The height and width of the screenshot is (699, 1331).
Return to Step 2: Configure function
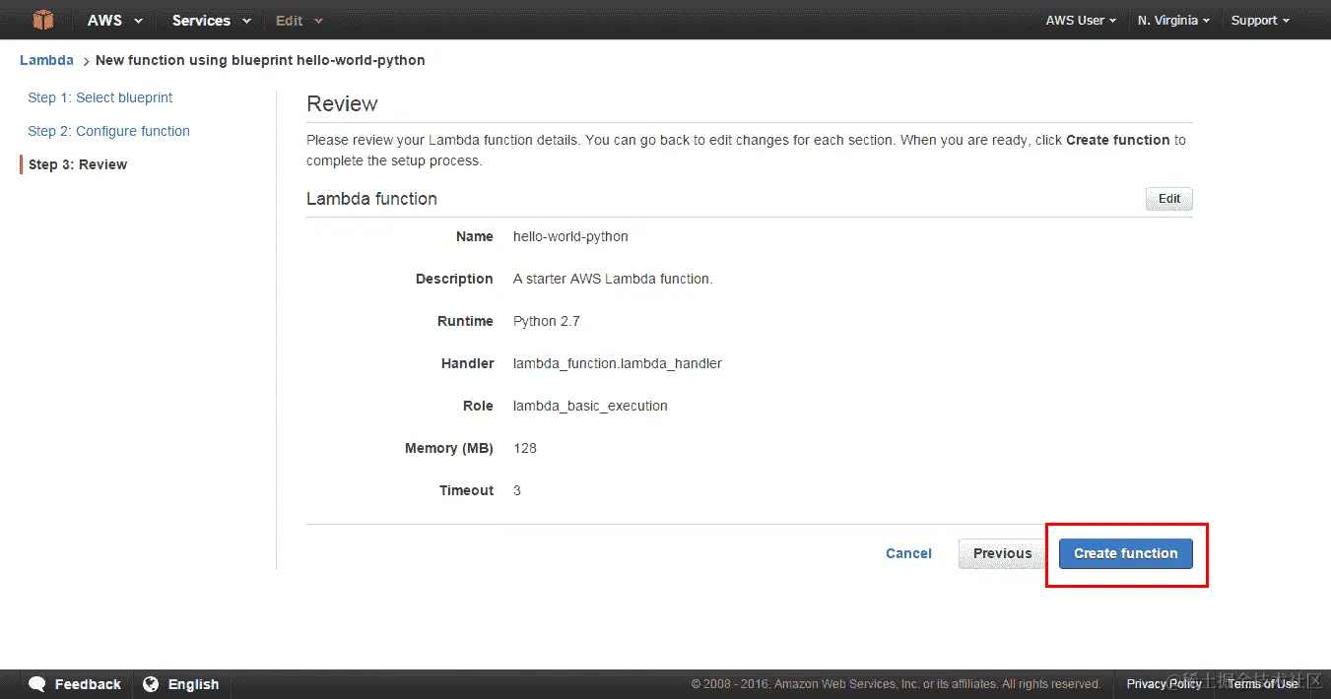pyautogui.click(x=108, y=131)
